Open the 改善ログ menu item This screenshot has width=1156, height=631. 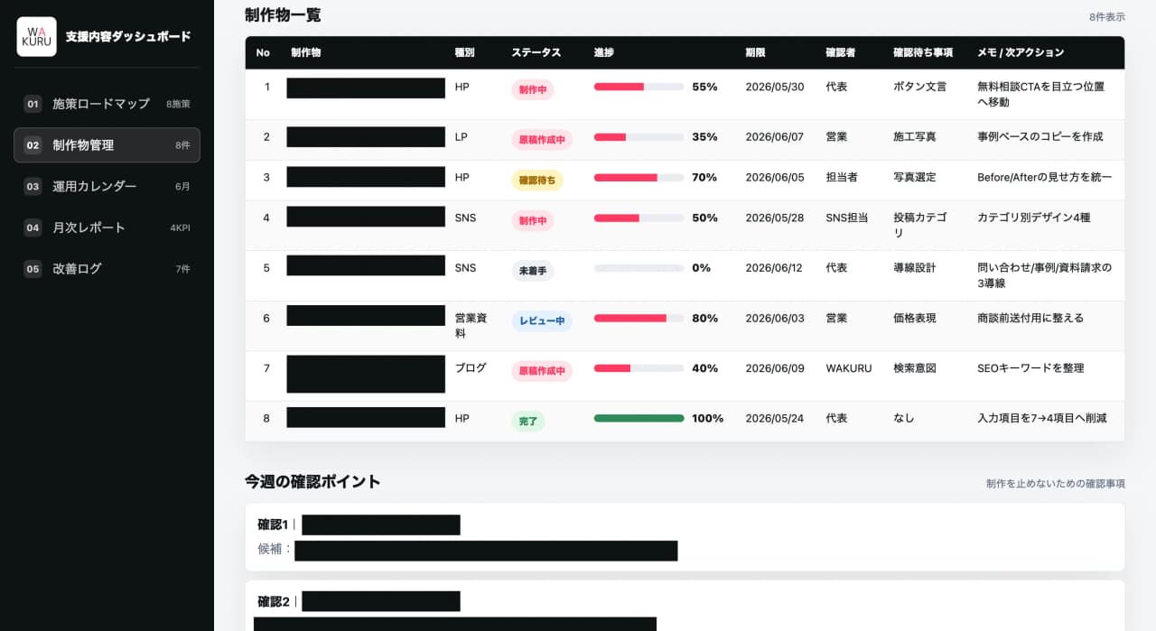[107, 268]
